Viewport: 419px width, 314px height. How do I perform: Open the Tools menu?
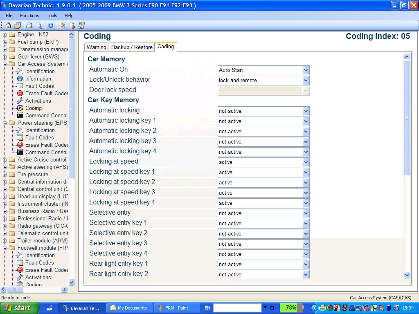pos(52,16)
